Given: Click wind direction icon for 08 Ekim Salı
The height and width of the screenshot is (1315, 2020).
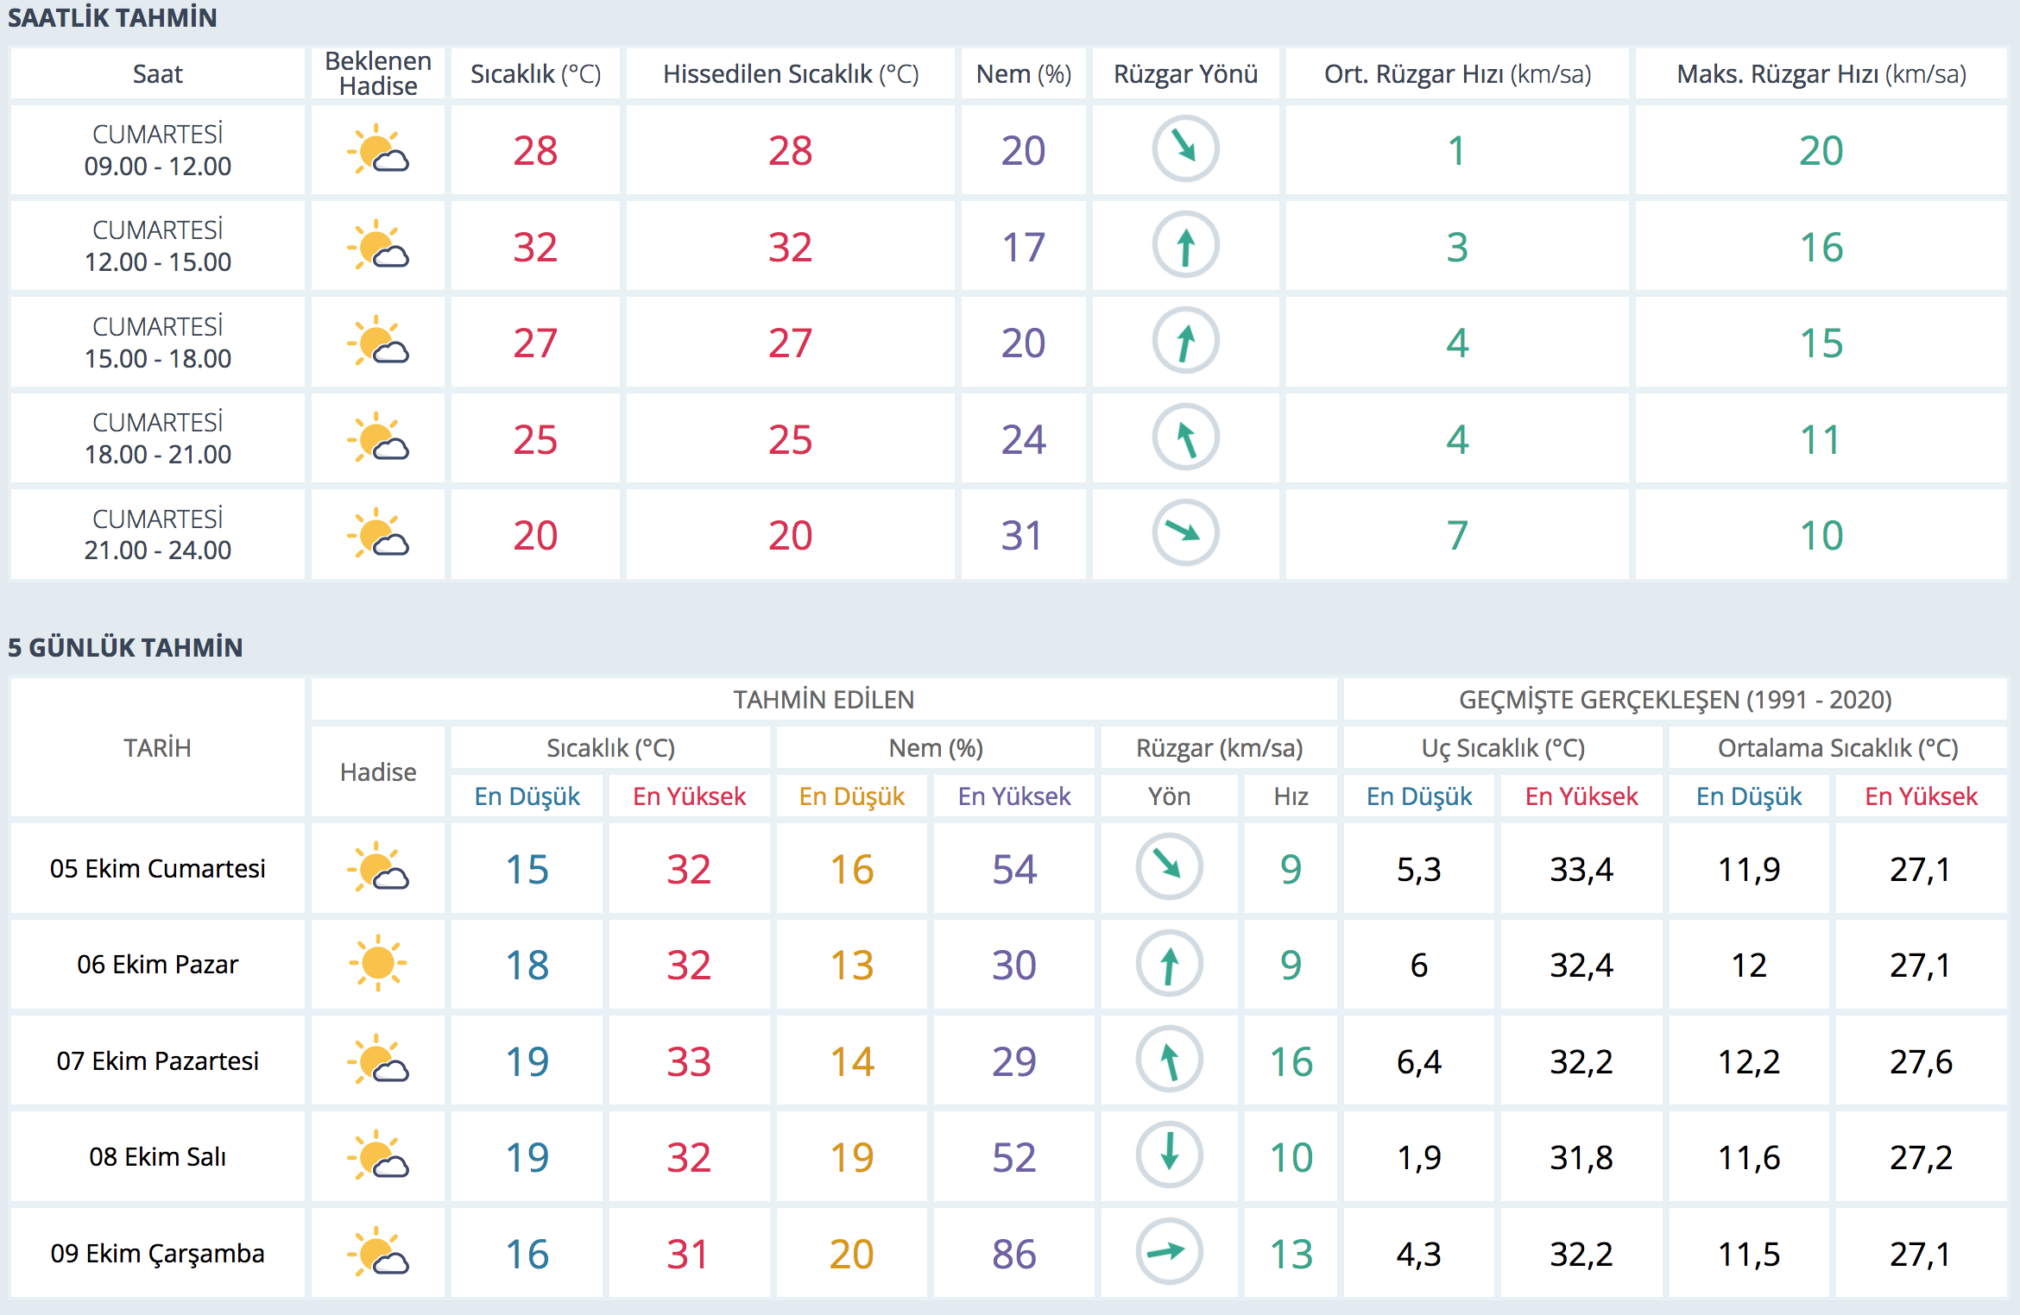Looking at the screenshot, I should (x=1169, y=1155).
